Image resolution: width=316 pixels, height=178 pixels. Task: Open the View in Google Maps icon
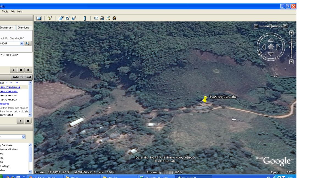tap(108, 18)
